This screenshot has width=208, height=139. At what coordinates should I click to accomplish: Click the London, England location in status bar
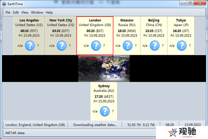tap(35, 125)
